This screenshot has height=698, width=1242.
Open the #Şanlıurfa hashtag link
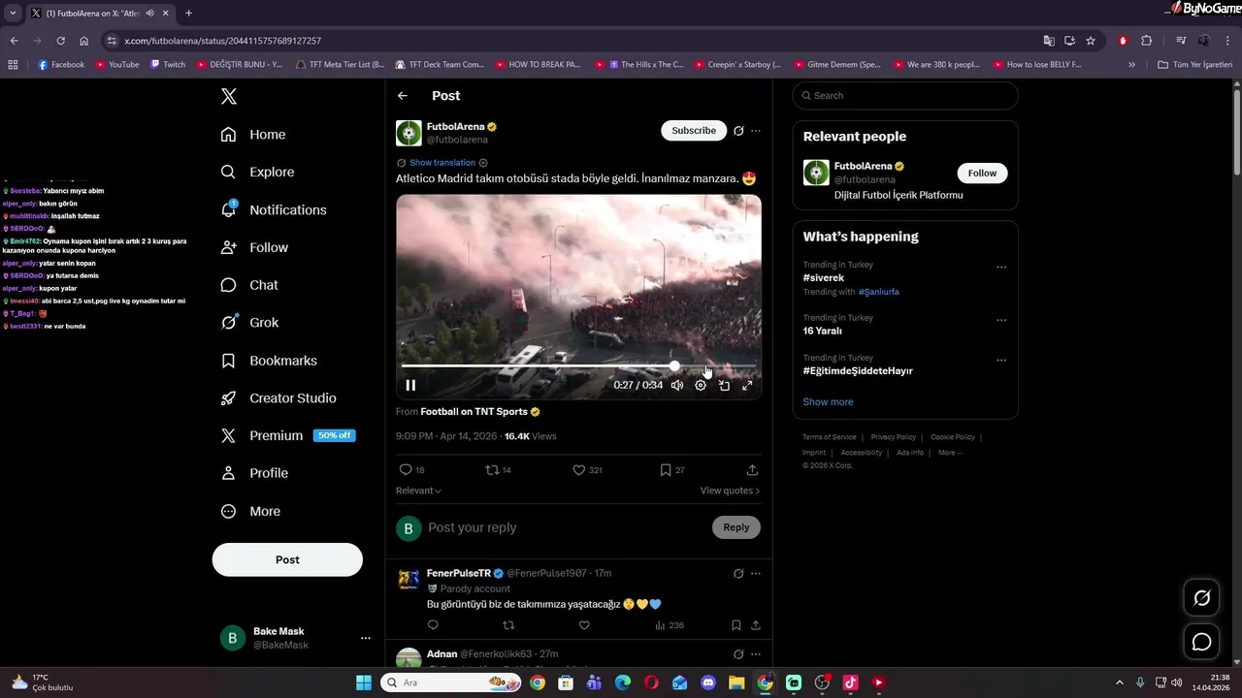(878, 292)
